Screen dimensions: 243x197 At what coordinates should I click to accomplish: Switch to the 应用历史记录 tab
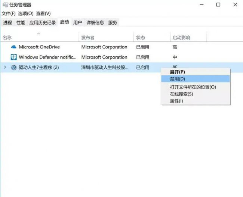pyautogui.click(x=43, y=23)
